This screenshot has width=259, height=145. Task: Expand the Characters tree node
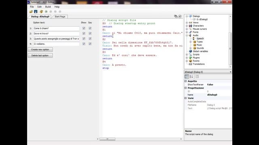coord(187,26)
